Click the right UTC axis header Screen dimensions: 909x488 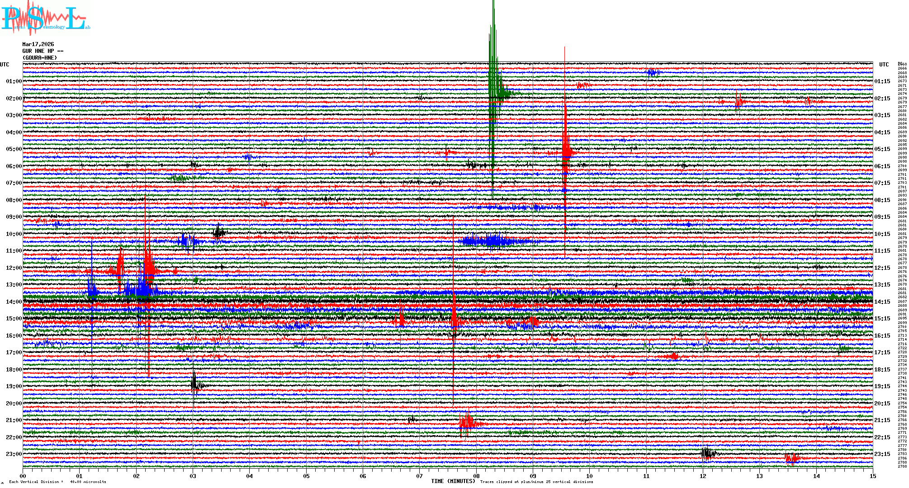pyautogui.click(x=884, y=65)
